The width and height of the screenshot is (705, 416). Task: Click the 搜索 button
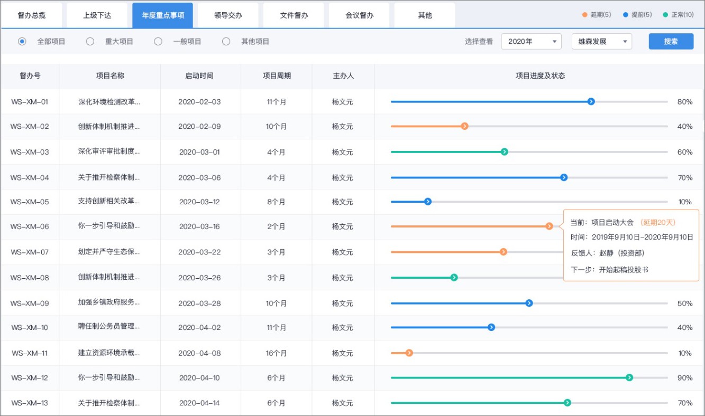pyautogui.click(x=671, y=41)
